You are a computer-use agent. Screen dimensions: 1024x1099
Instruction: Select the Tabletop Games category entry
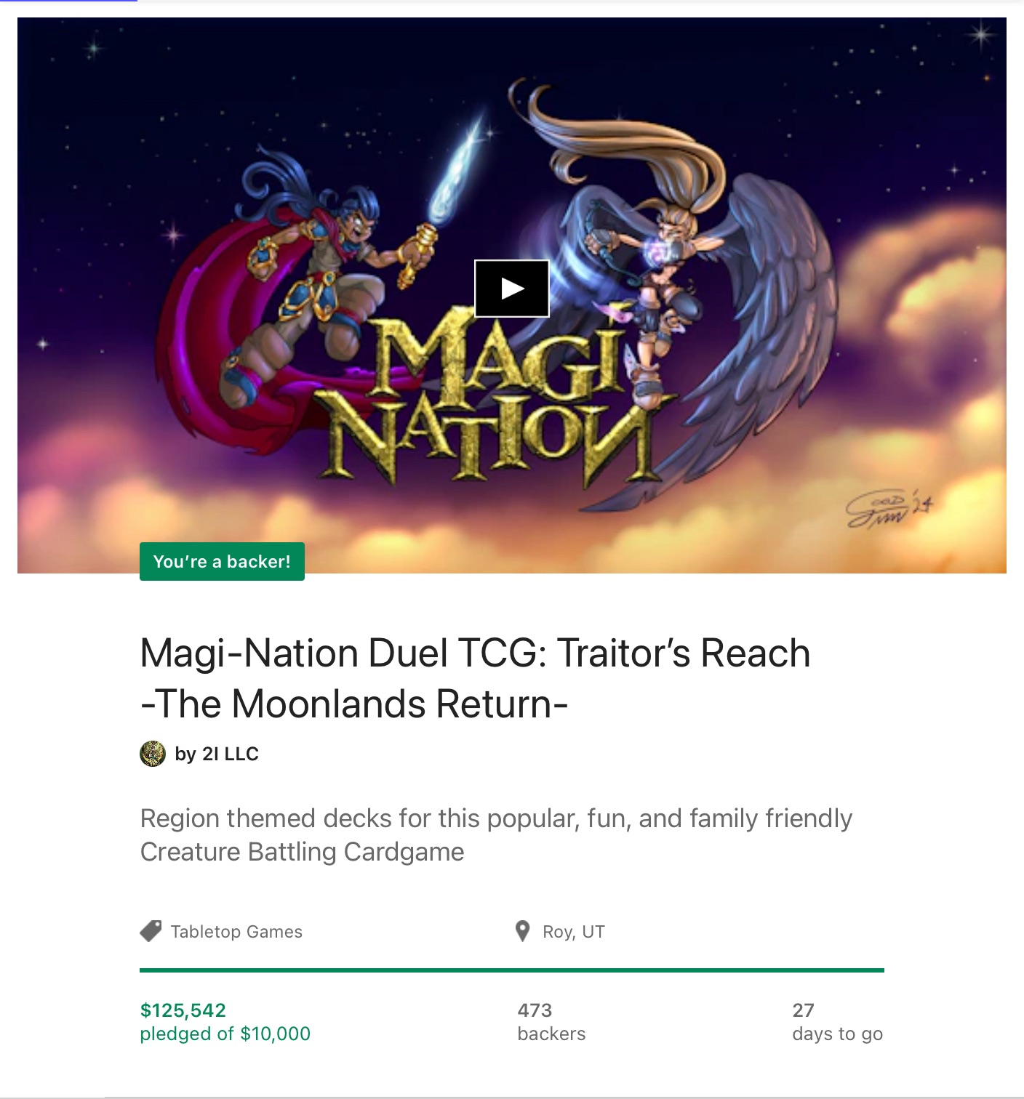236,931
